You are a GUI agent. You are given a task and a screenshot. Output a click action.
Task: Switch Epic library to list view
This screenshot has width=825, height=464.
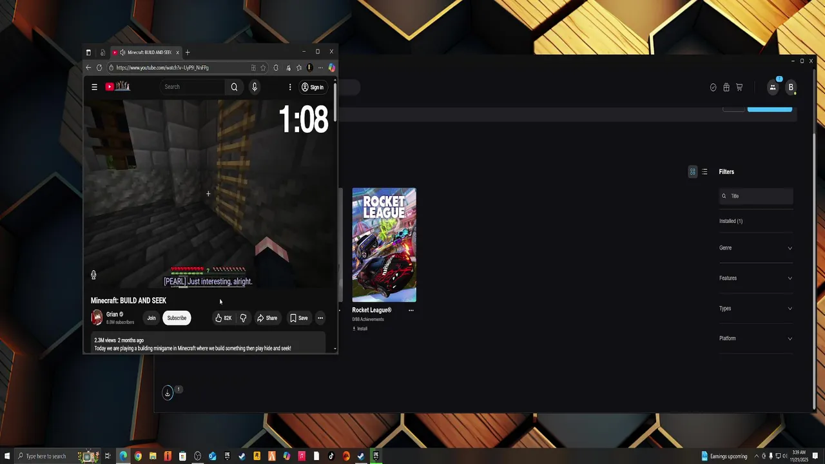(704, 171)
